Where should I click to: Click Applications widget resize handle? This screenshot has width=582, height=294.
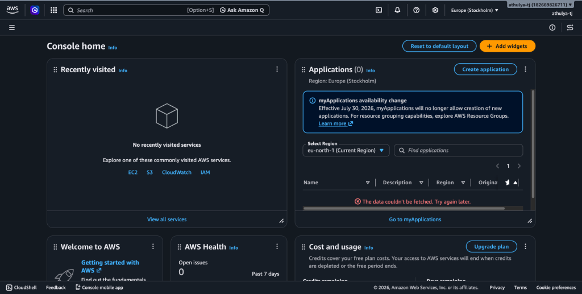click(x=530, y=221)
